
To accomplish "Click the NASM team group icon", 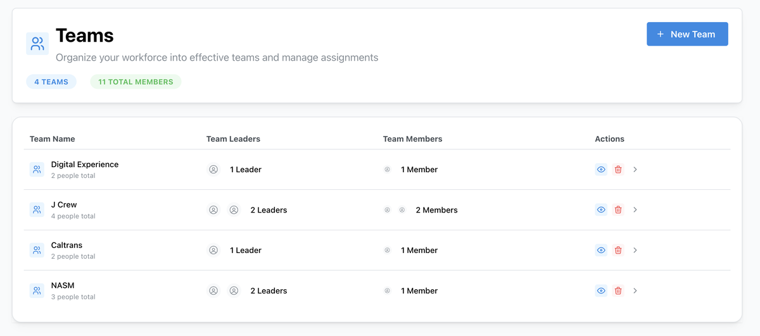I will [x=37, y=291].
